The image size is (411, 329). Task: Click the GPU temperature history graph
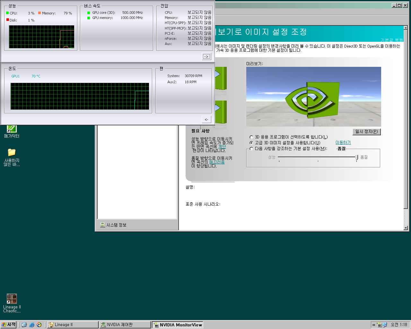click(x=80, y=96)
